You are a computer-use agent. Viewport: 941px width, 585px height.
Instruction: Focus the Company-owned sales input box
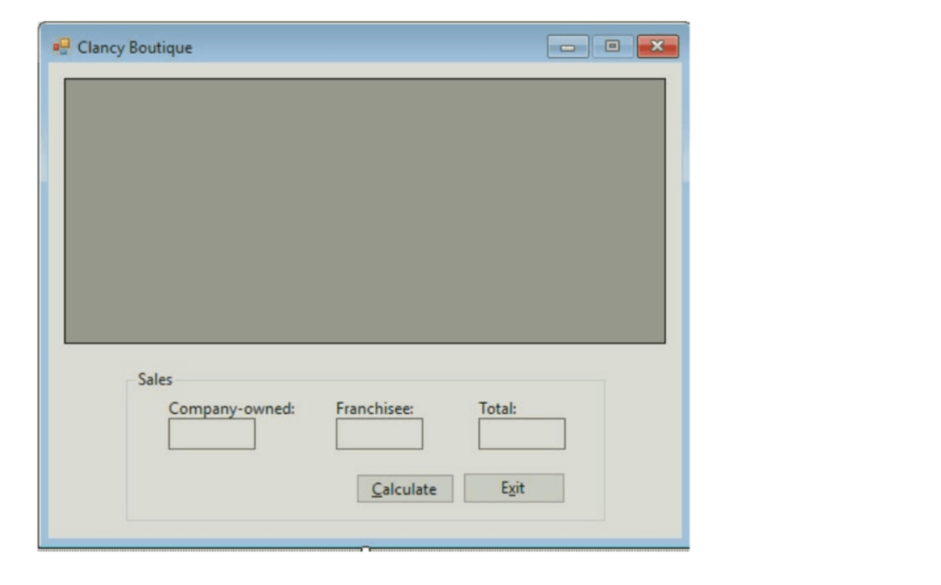(x=212, y=433)
